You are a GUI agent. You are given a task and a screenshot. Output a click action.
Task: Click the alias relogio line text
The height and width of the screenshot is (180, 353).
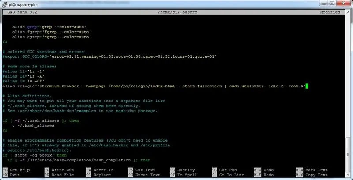coord(154,86)
